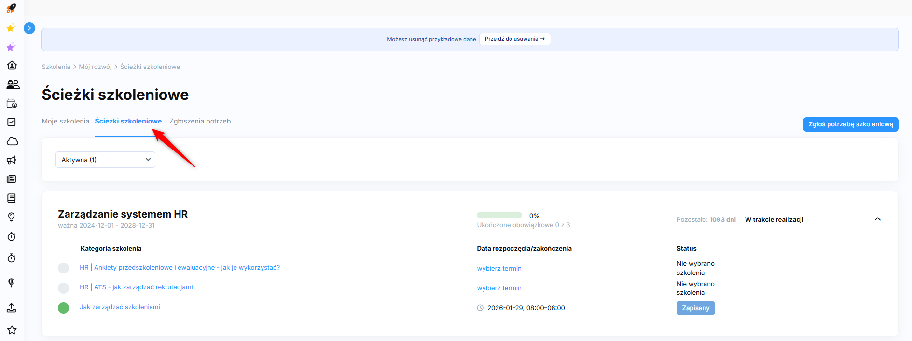Click green status circle for Jak zarządzać szkoleniami
912x341 pixels.
pyautogui.click(x=63, y=308)
